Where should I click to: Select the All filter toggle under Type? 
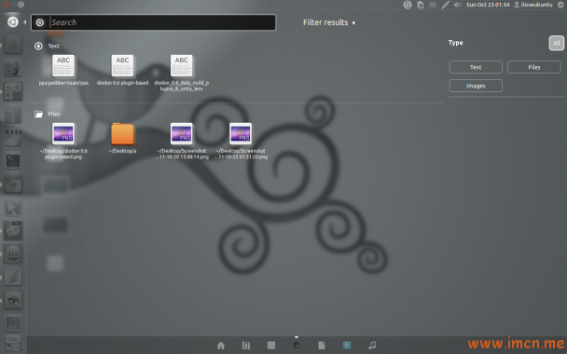click(x=556, y=43)
